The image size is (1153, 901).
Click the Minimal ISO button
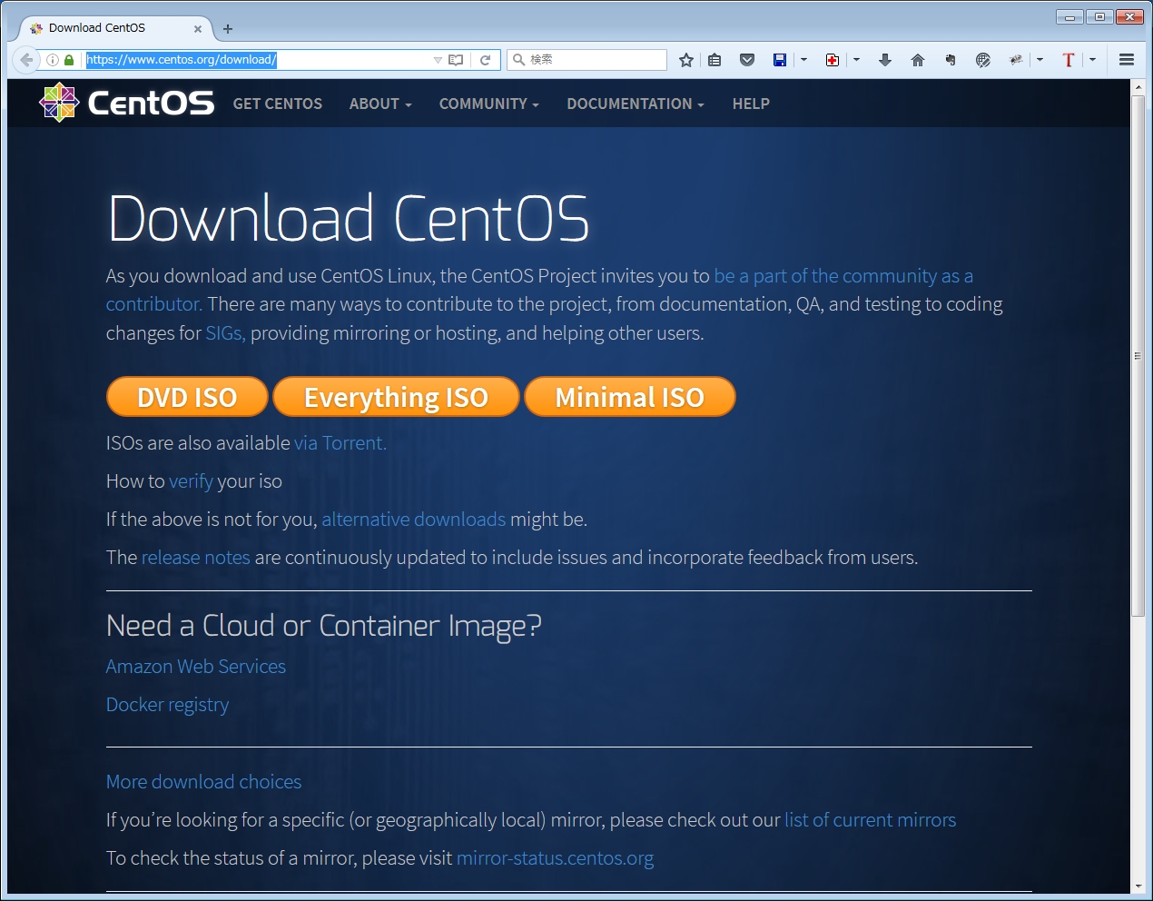(629, 397)
